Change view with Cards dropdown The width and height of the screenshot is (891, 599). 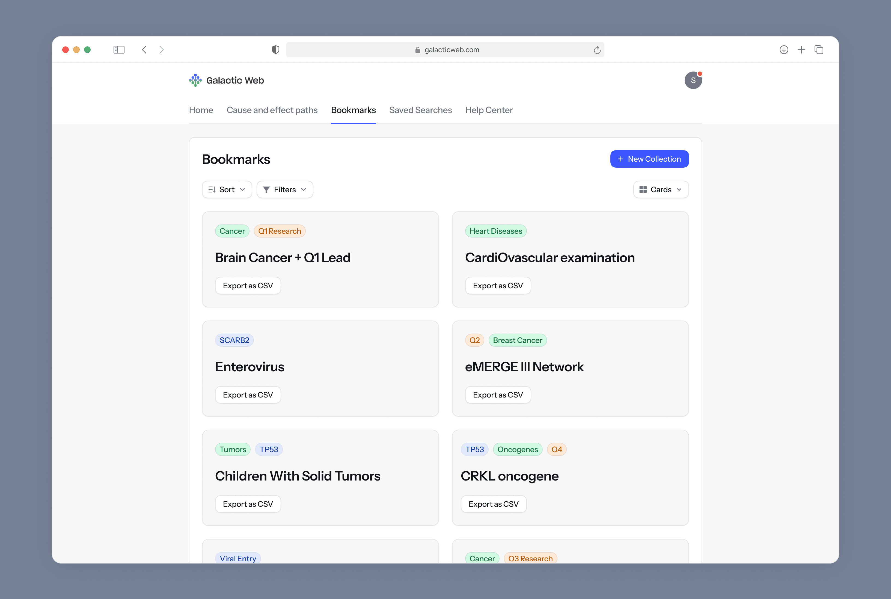pyautogui.click(x=661, y=189)
